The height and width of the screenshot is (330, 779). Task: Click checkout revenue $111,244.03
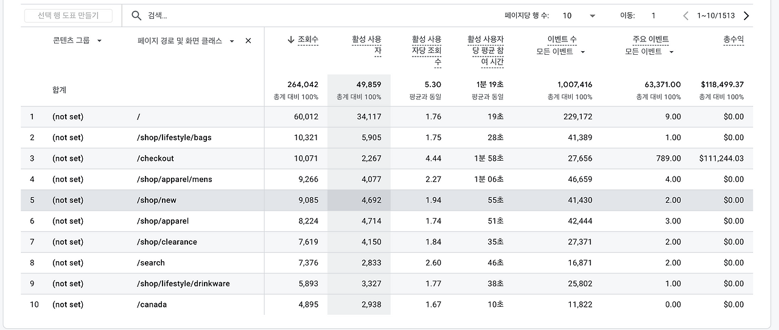[x=722, y=158]
